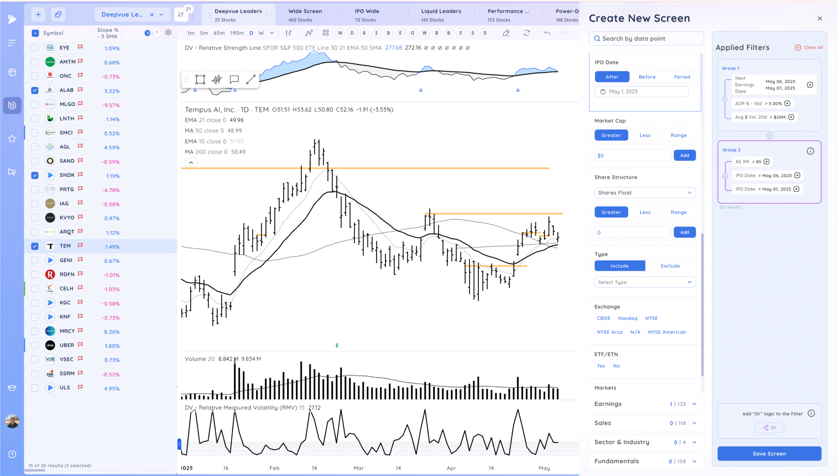Open the Select Type dropdown
The image size is (837, 476).
click(x=645, y=282)
